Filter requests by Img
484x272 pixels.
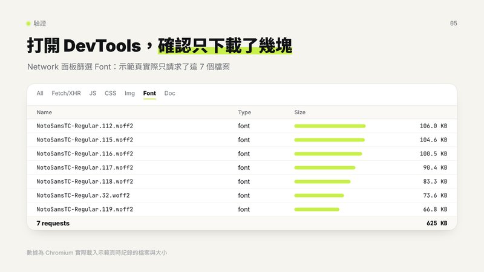pos(129,93)
